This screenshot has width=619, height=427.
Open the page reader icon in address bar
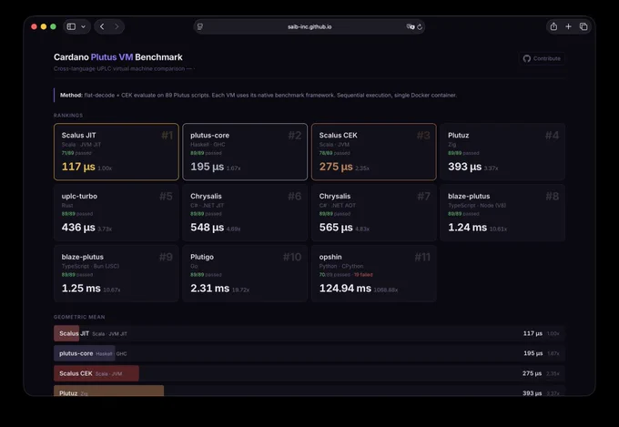200,26
